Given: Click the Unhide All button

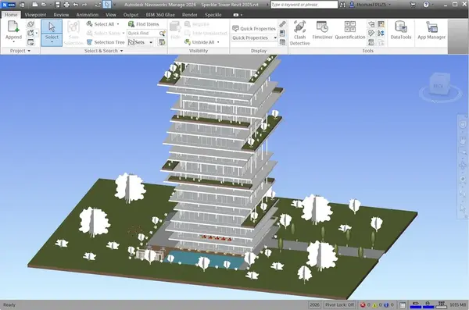Looking at the screenshot, I should pyautogui.click(x=199, y=42).
